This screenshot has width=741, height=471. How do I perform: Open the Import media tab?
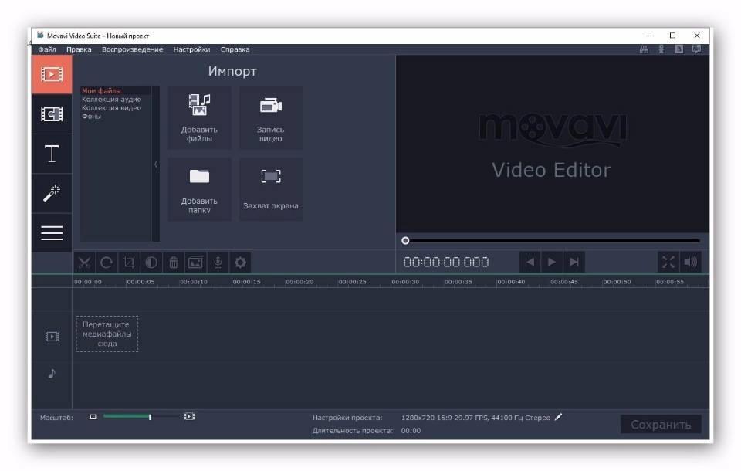pyautogui.click(x=52, y=74)
